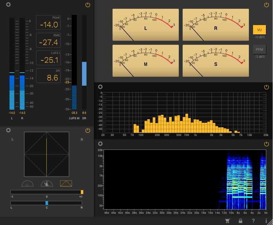This screenshot has height=225, width=273.
Task: Select the polar level vectorscope mode
Action: (47, 184)
